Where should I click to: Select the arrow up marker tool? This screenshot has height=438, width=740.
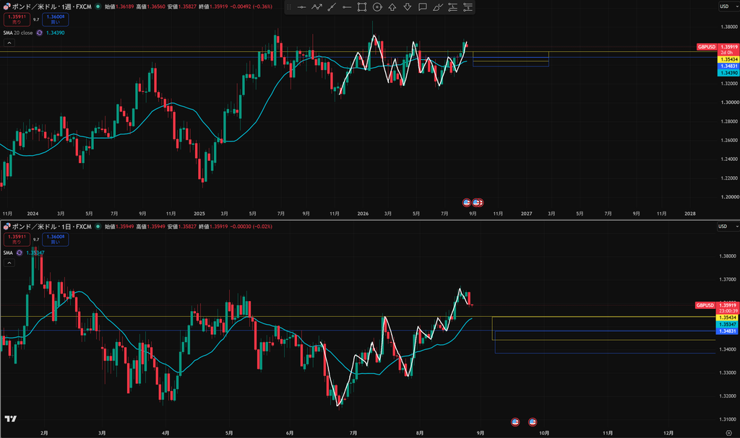pyautogui.click(x=392, y=7)
